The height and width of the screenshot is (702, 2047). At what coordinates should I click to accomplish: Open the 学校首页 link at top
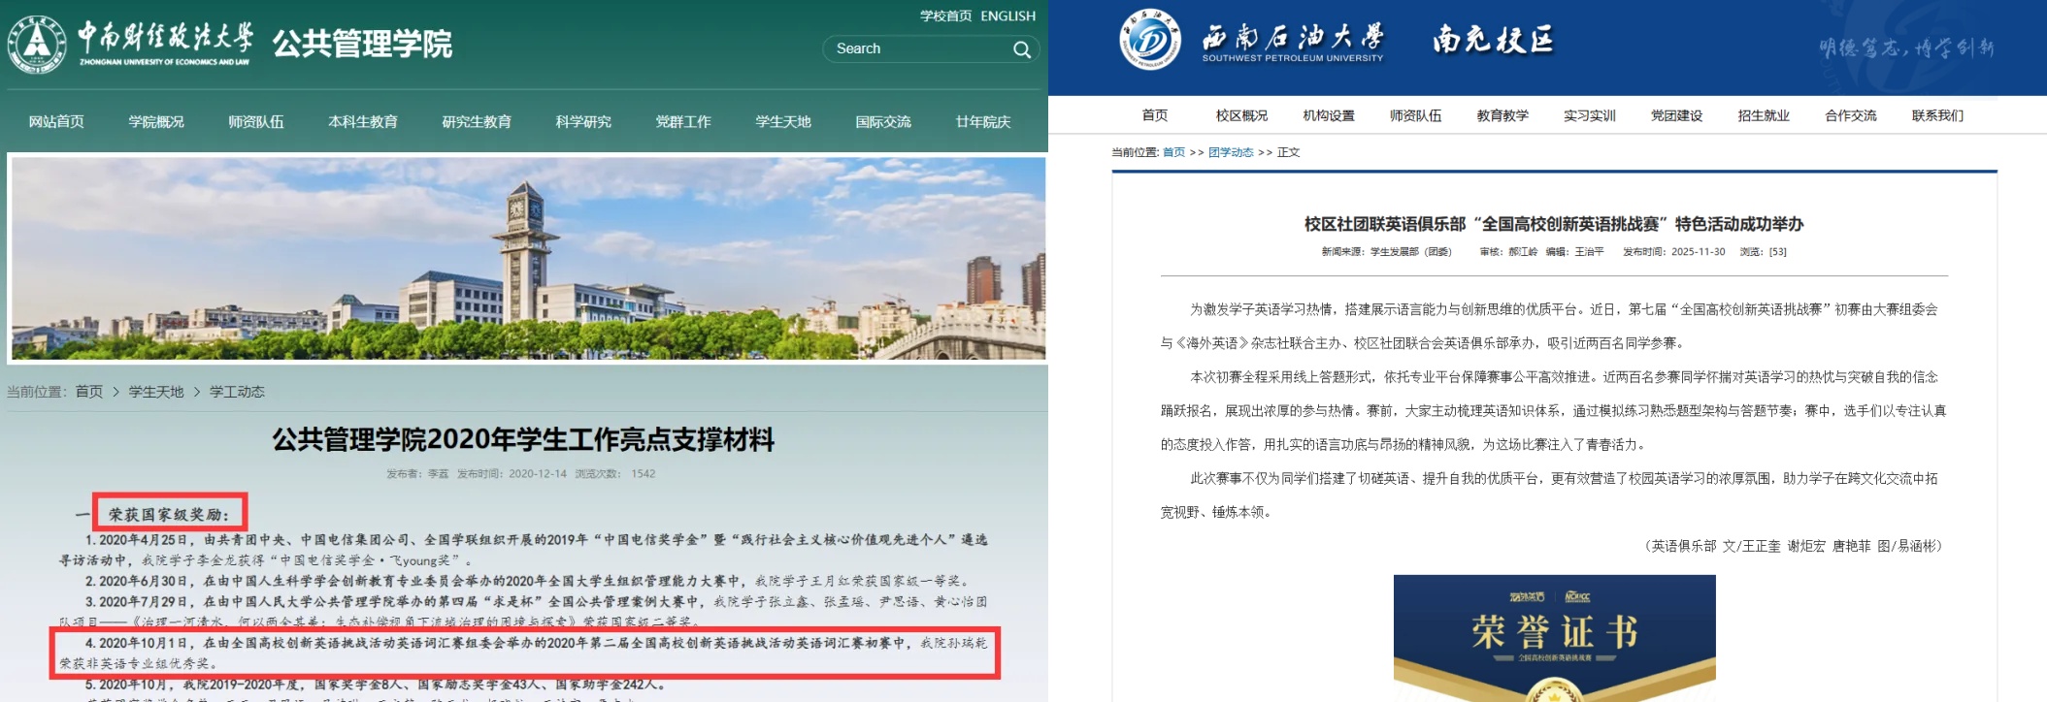click(945, 16)
